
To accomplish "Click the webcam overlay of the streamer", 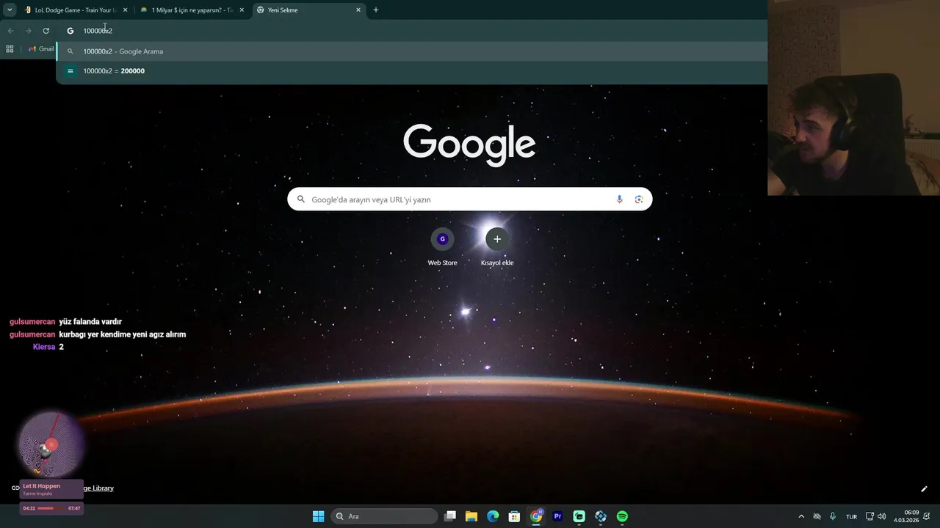I will (x=853, y=98).
